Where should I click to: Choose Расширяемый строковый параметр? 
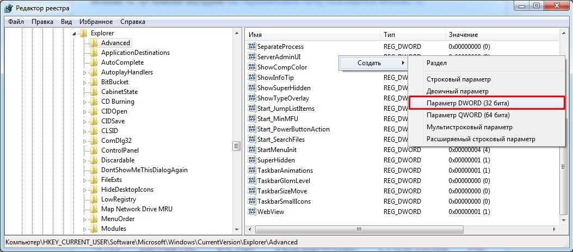(486, 139)
